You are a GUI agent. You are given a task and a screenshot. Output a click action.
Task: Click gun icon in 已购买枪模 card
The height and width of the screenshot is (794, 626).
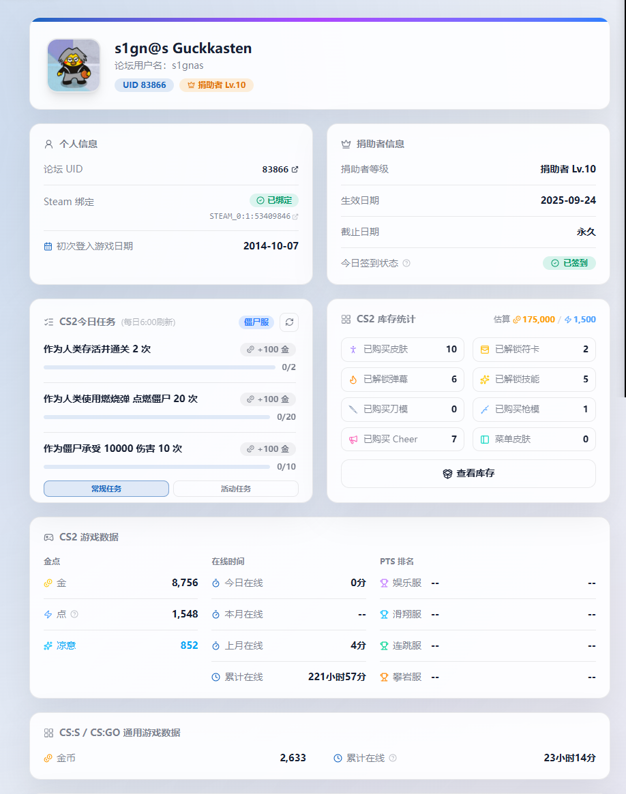(485, 409)
